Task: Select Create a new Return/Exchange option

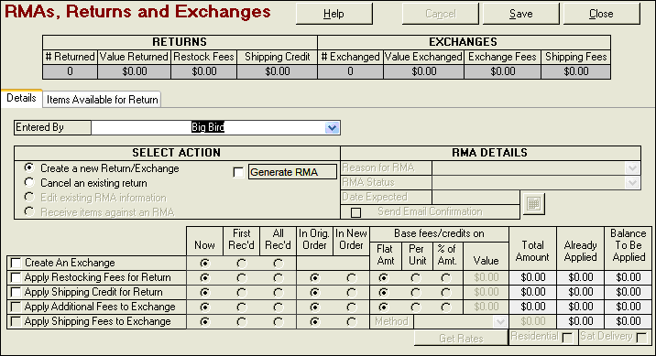Action: 29,168
